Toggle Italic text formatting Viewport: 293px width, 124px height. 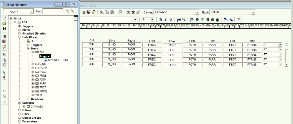[x=165, y=20]
